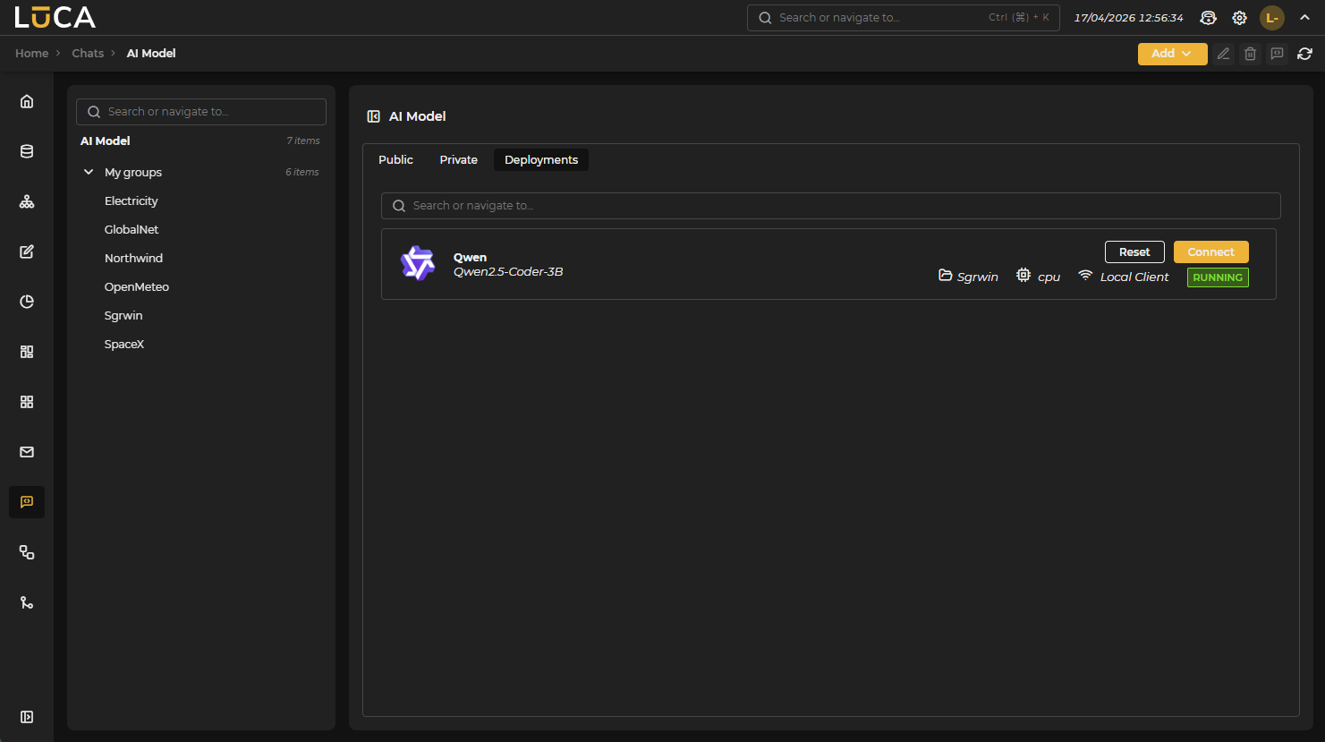The image size is (1325, 742).
Task: Click the trash delete icon in the toolbar
Action: (1251, 54)
